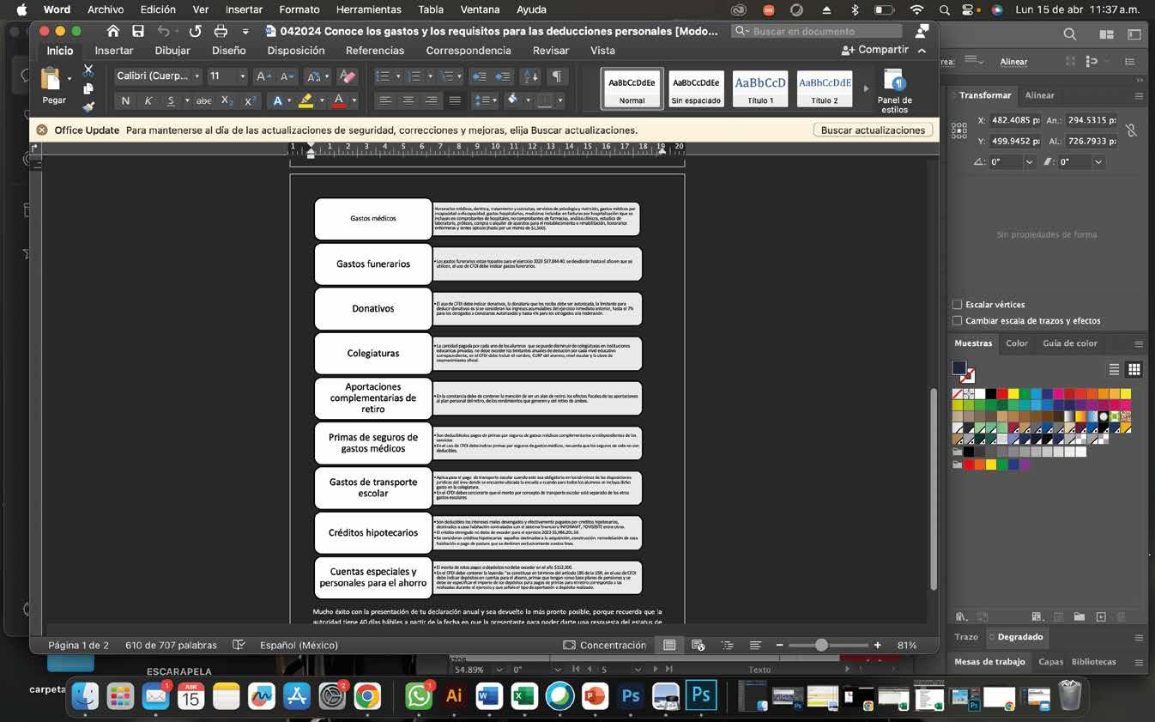1155x722 pixels.
Task: Switch to the Color panel tab
Action: [x=1017, y=343]
